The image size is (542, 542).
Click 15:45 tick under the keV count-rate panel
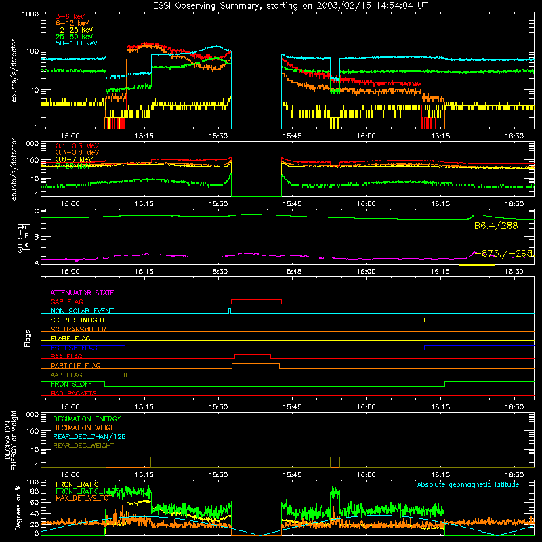tap(292, 136)
